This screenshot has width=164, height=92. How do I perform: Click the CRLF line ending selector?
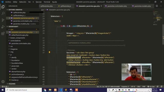point(139,87)
